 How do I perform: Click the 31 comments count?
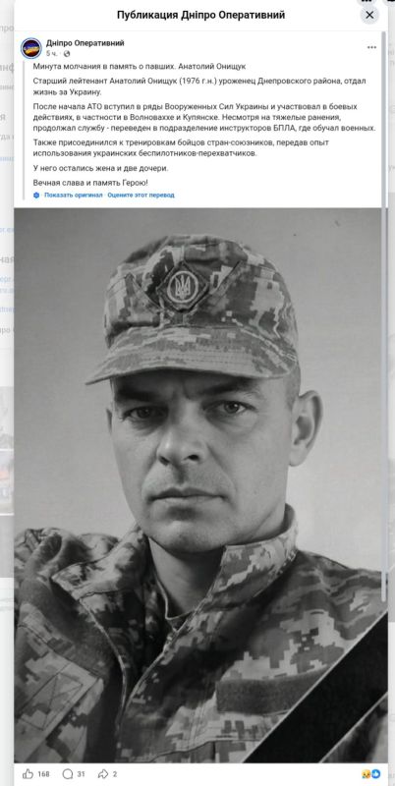tap(82, 774)
